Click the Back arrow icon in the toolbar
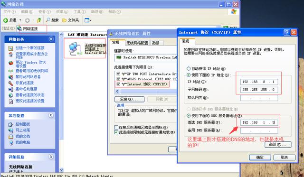Viewport: 304px width, 177px height. 6,20
